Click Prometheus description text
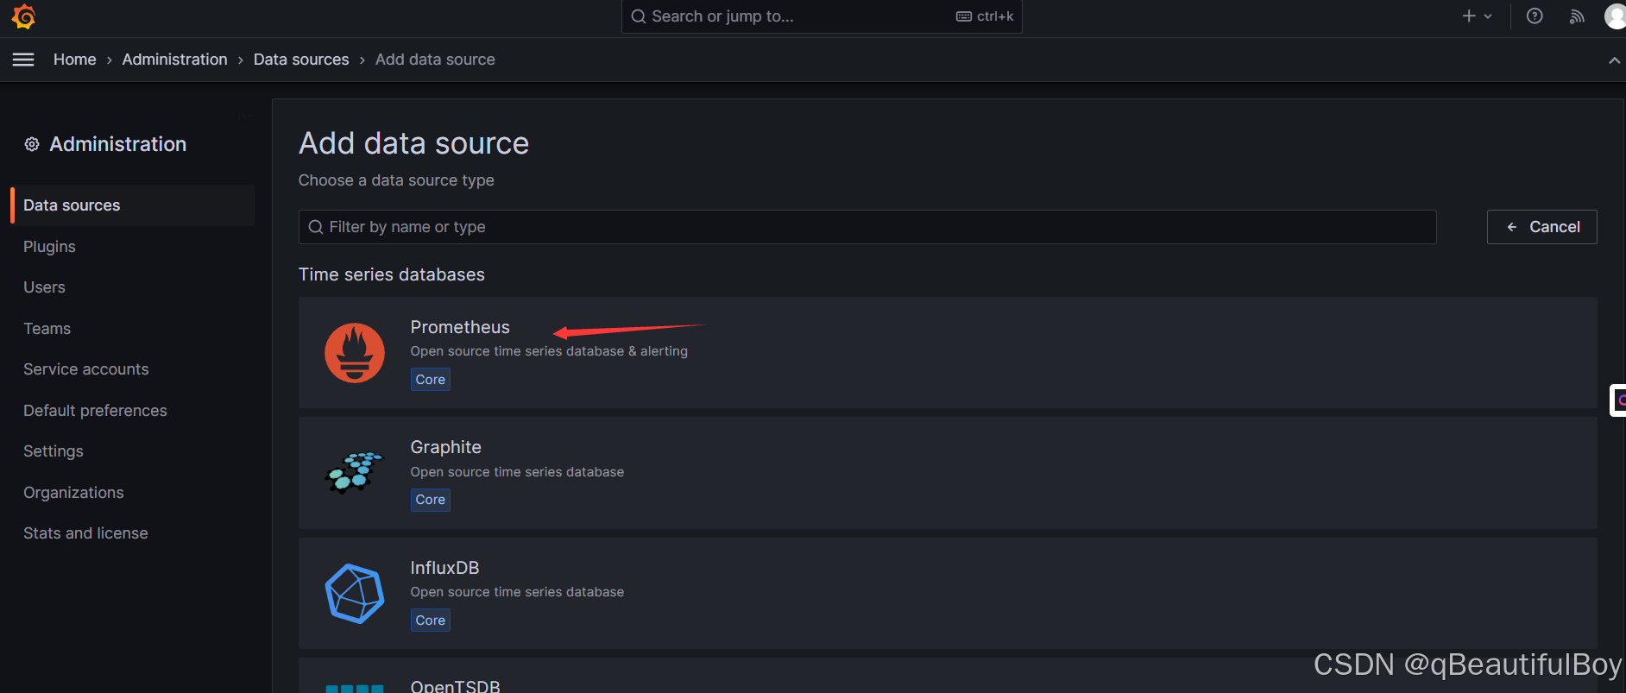Viewport: 1626px width, 693px height. tap(549, 351)
